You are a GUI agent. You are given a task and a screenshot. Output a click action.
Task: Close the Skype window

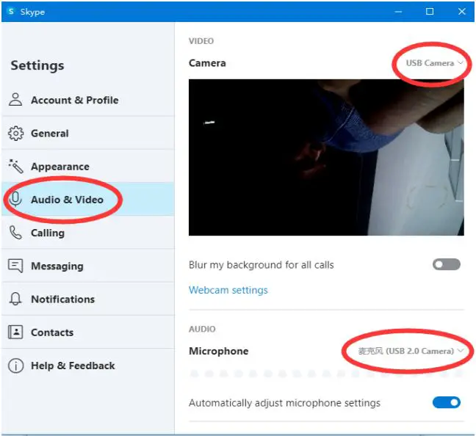(x=462, y=12)
